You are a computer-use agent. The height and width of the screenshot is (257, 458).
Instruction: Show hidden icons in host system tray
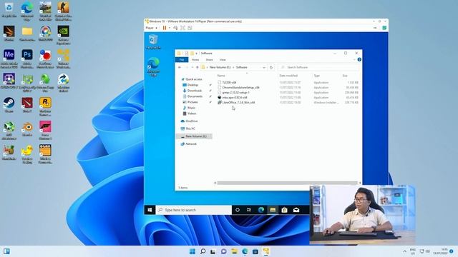click(x=404, y=251)
